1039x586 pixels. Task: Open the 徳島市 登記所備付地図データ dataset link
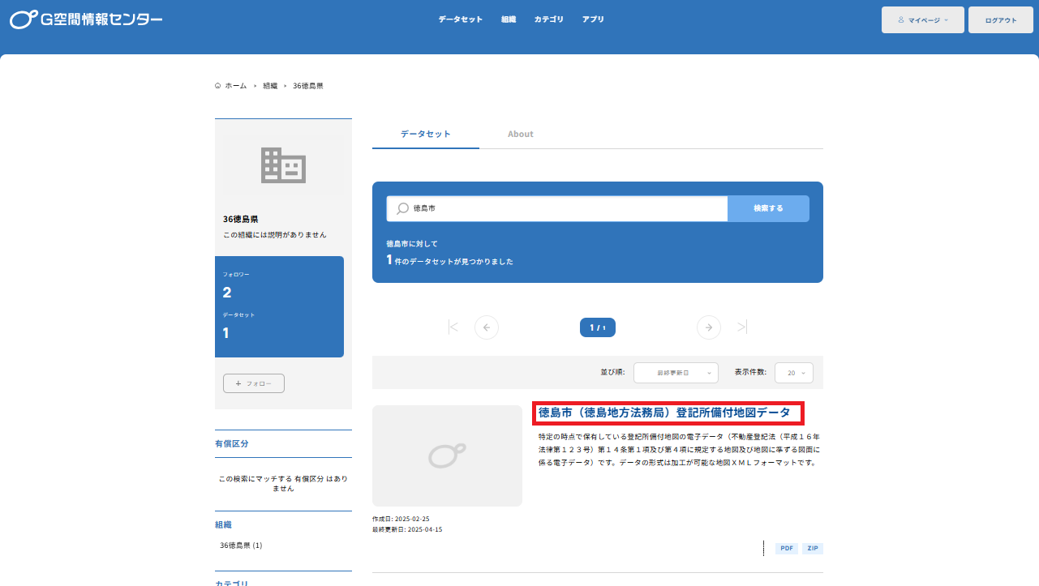click(664, 413)
